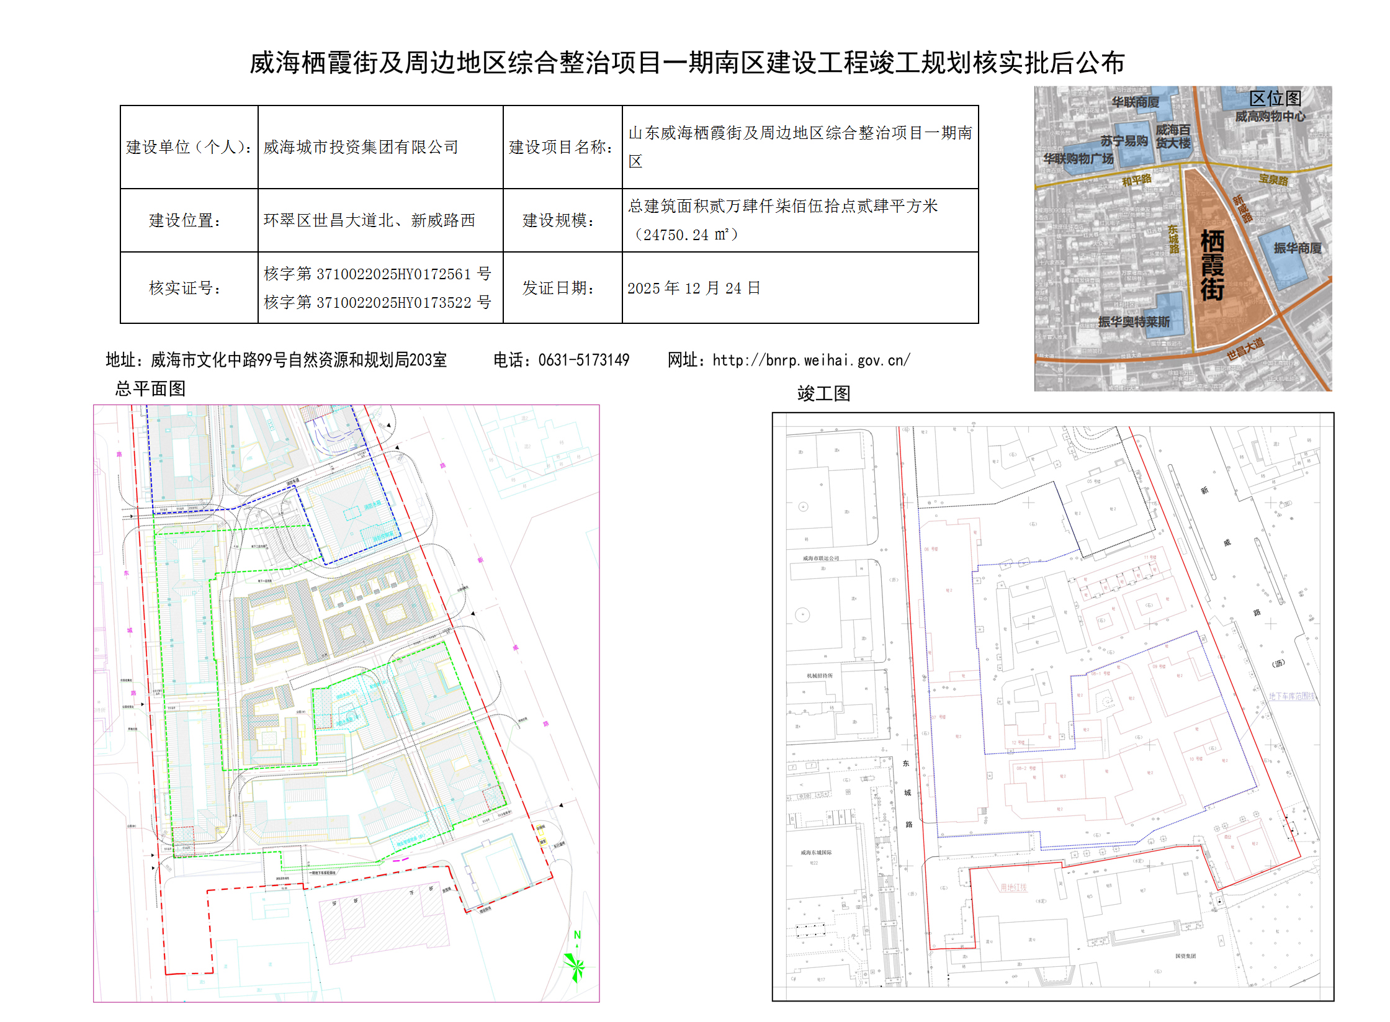Click the 华联商厦 label on location map
This screenshot has width=1390, height=1022.
pyautogui.click(x=1135, y=102)
